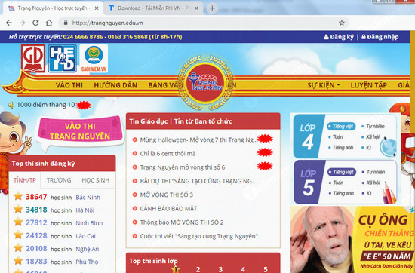
Task: Open 'Chỉ là 6 cent thôi mà' article
Action: point(168,153)
